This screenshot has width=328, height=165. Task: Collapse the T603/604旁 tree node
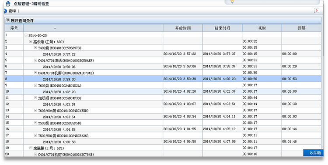pos(35,110)
